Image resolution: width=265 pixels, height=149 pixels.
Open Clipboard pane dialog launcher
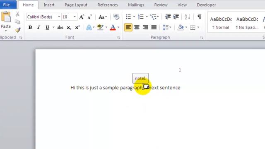(21, 38)
